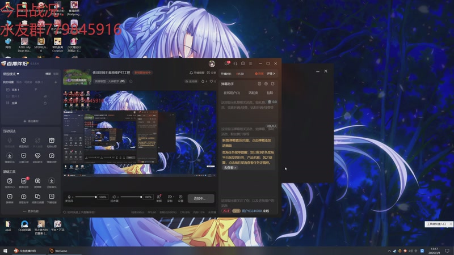Screen dimensions: 454x255
Task: Open the Windows Start button
Action: pyautogui.click(x=5, y=250)
